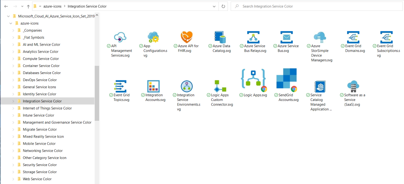
Task: Open Security Service Color folder
Action: click(x=40, y=165)
